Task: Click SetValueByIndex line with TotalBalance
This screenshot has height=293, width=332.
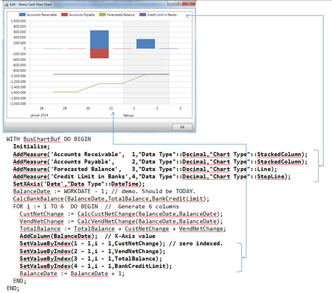Action: (91, 259)
